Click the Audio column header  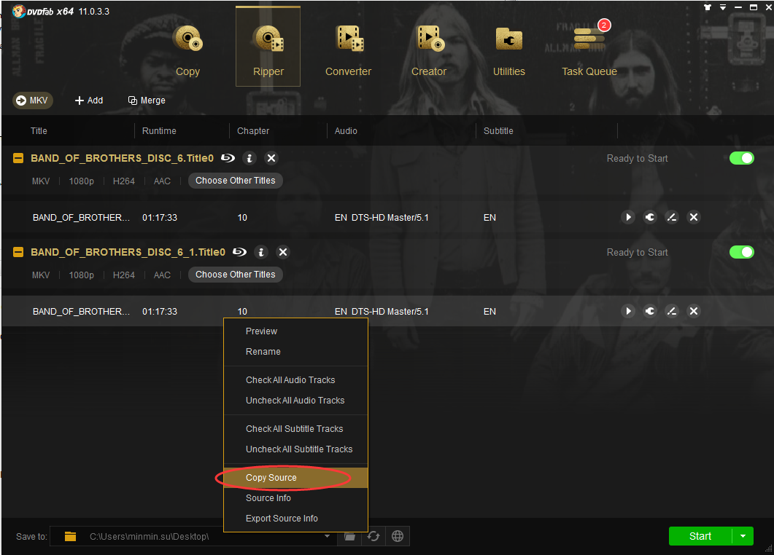346,131
